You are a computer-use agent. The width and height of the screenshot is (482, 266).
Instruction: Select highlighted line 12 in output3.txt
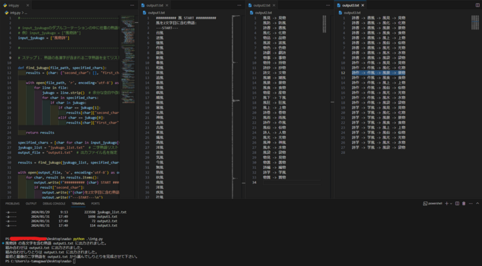coord(379,72)
